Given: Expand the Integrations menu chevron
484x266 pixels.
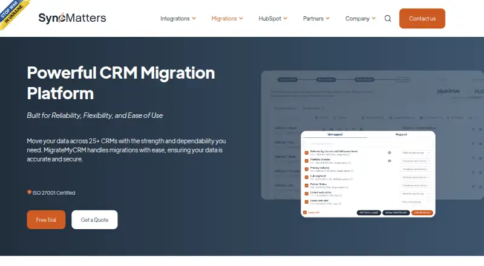Looking at the screenshot, I should tap(194, 18).
